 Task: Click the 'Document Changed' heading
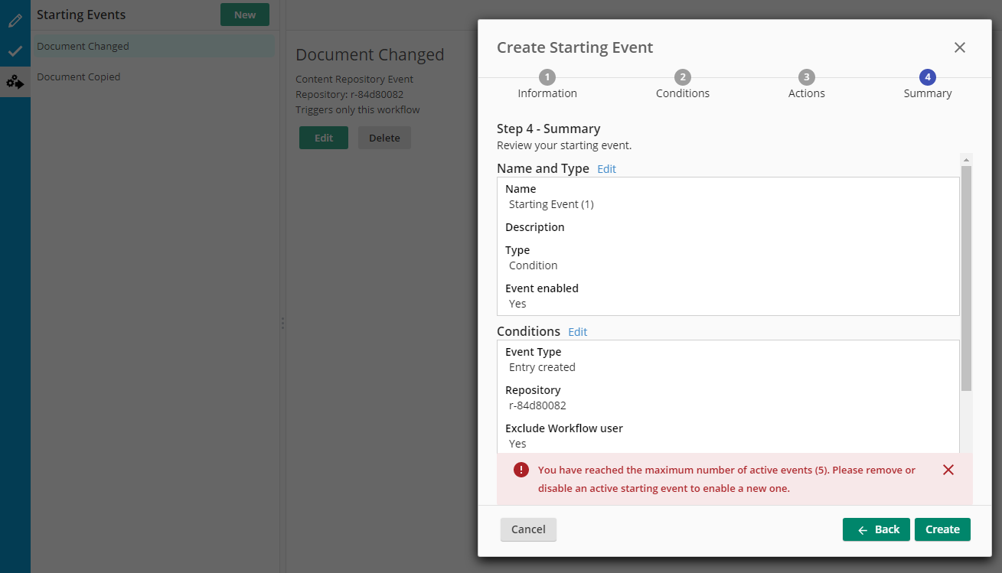pos(370,54)
